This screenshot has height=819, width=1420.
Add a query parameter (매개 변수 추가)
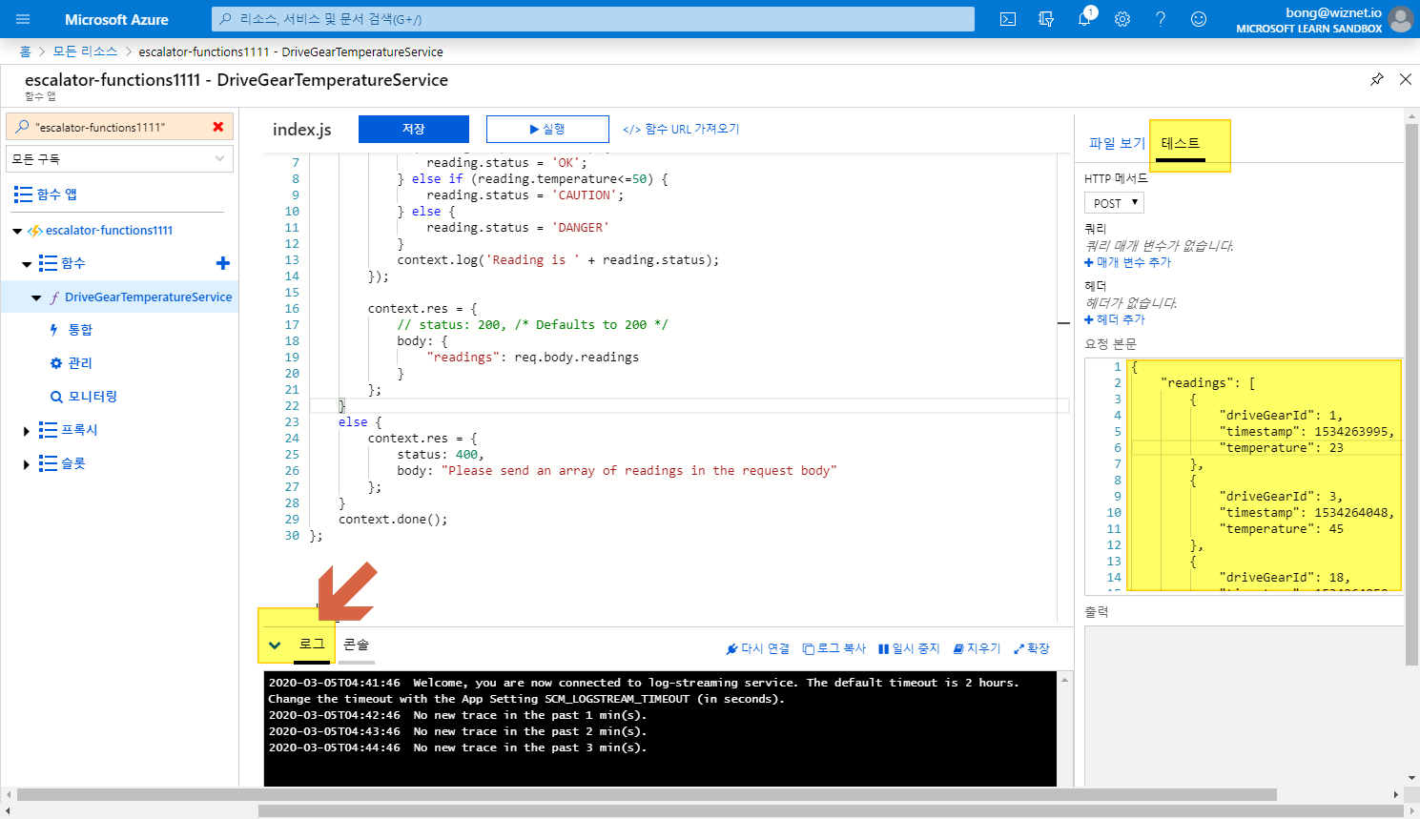click(1127, 262)
